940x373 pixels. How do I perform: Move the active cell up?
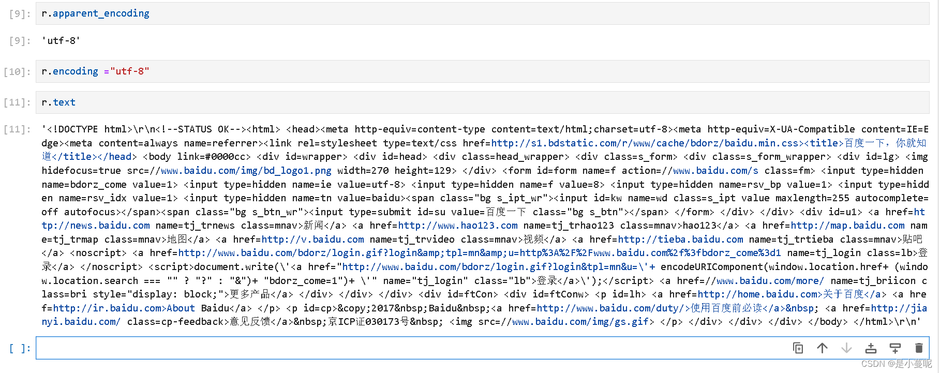(x=822, y=348)
